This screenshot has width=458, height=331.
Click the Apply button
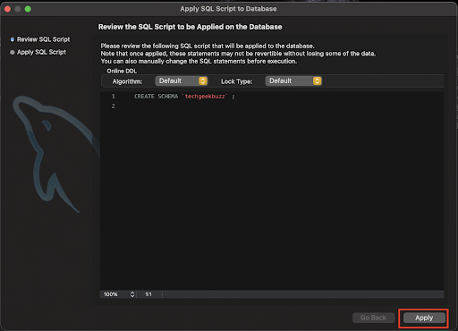pyautogui.click(x=424, y=318)
